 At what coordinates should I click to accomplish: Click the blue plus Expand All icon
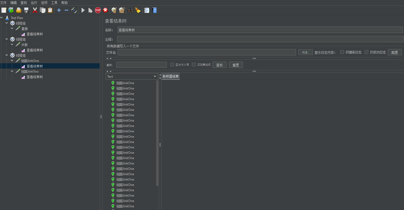click(x=59, y=10)
